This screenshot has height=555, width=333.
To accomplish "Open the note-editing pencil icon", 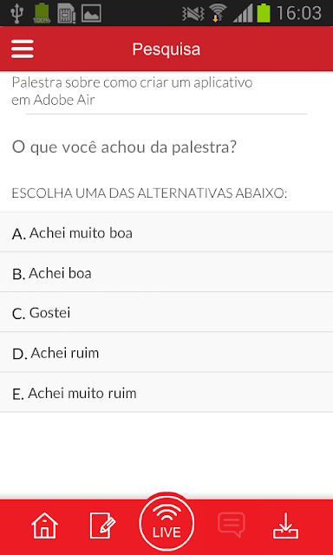I will point(102,526).
